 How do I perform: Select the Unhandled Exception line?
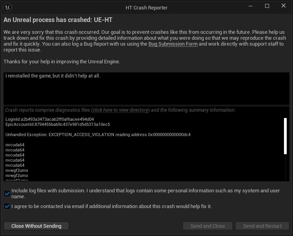pyautogui.click(x=98, y=135)
